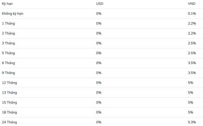Click the "12 Tháng" term label
The height and width of the screenshot is (126, 203).
tap(10, 83)
